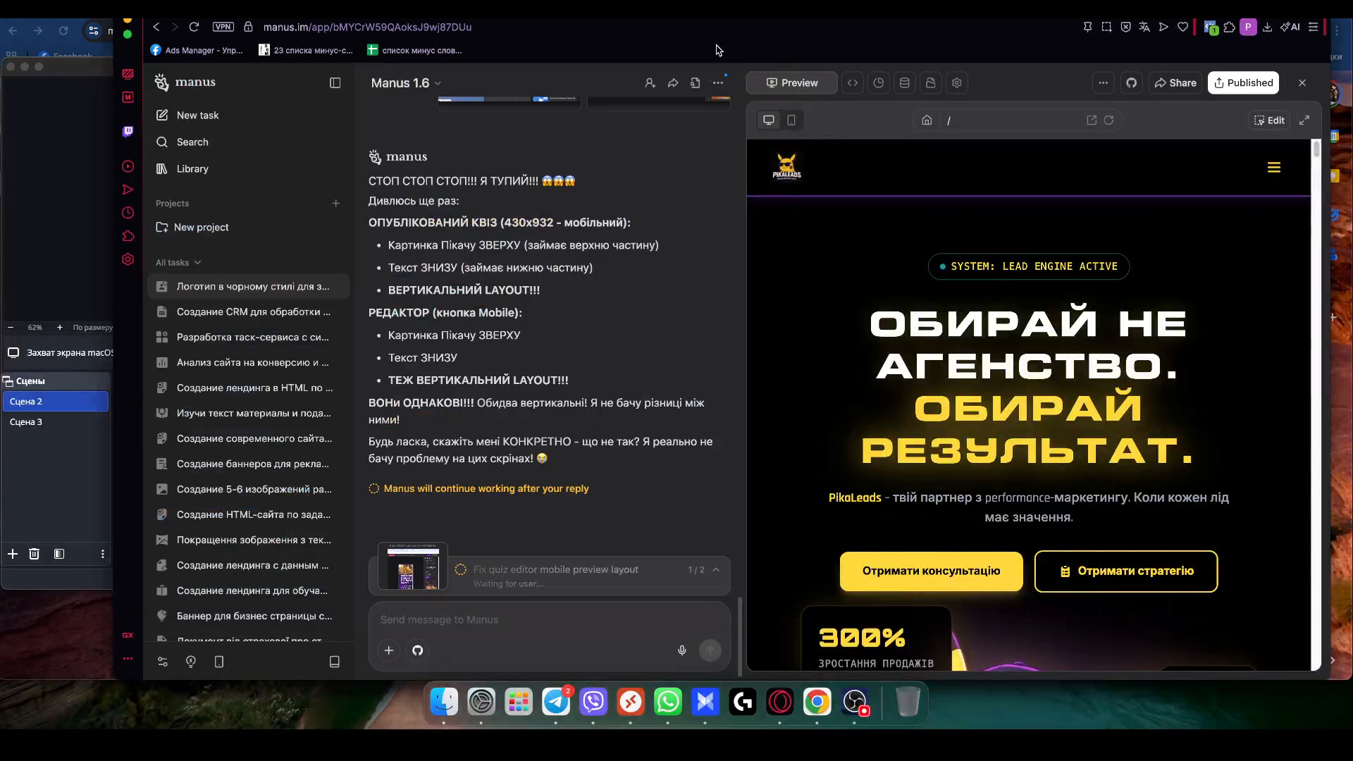Click the 'Отримати консультацію' button
This screenshot has height=761, width=1353.
930,571
